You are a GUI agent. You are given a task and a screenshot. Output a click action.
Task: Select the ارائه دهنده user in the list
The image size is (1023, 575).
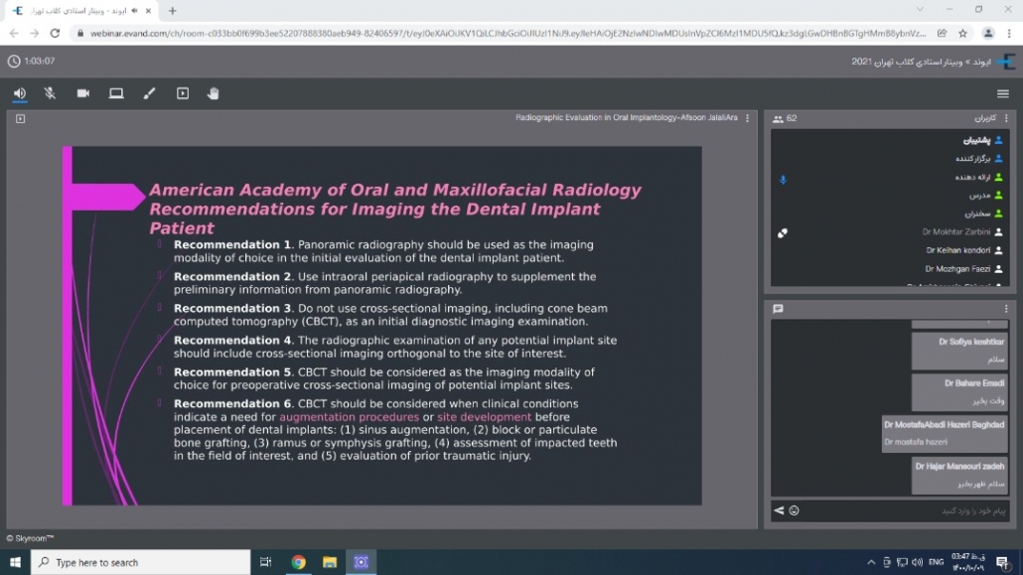click(x=978, y=177)
